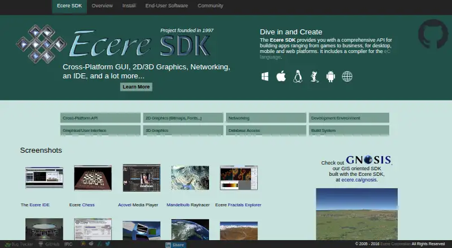Click the FreeBSD daemon platform icon
Screen dimensions: 452x248
(x=315, y=77)
